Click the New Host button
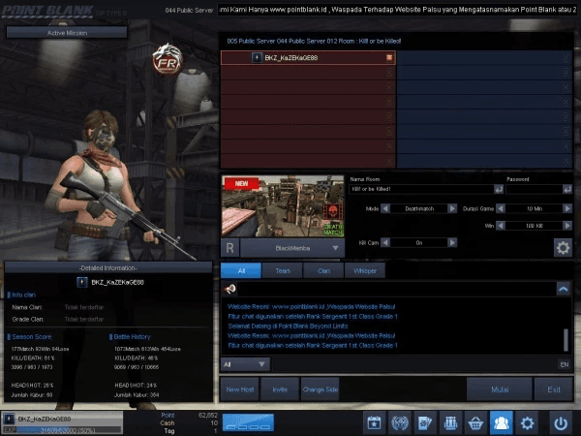581x436 pixels. [240, 389]
